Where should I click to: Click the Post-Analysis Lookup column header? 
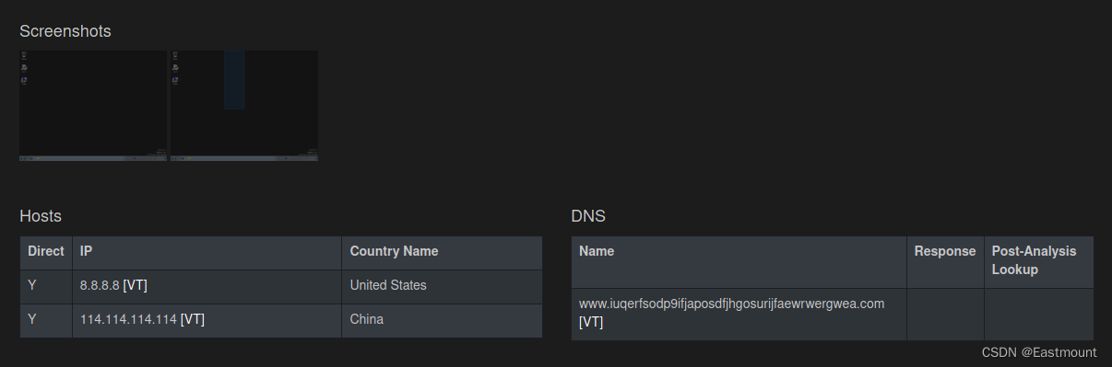[1034, 260]
